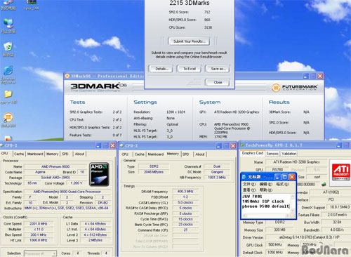Click the Memory-tab CPU-Z title bar icon
The height and width of the screenshot is (257, 351).
(121, 145)
